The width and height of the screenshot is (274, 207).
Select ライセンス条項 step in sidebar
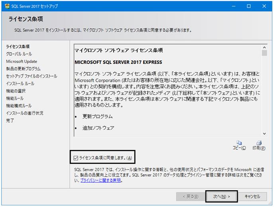pos(18,47)
